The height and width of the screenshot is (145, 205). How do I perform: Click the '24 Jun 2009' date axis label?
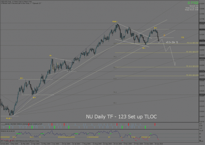click(66, 144)
